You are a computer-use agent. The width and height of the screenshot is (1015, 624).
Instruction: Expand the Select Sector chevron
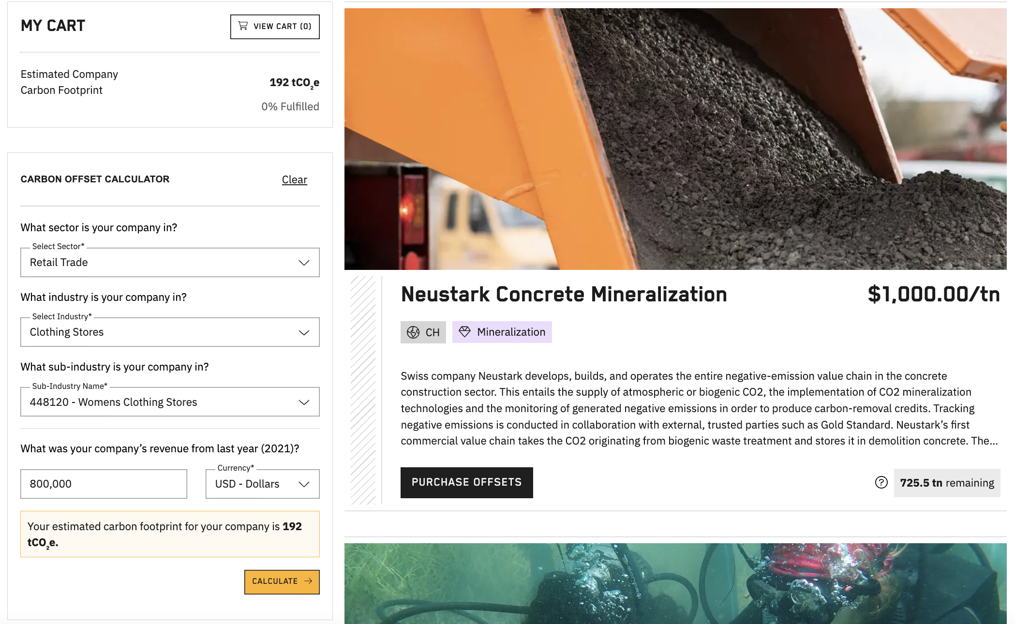(304, 263)
